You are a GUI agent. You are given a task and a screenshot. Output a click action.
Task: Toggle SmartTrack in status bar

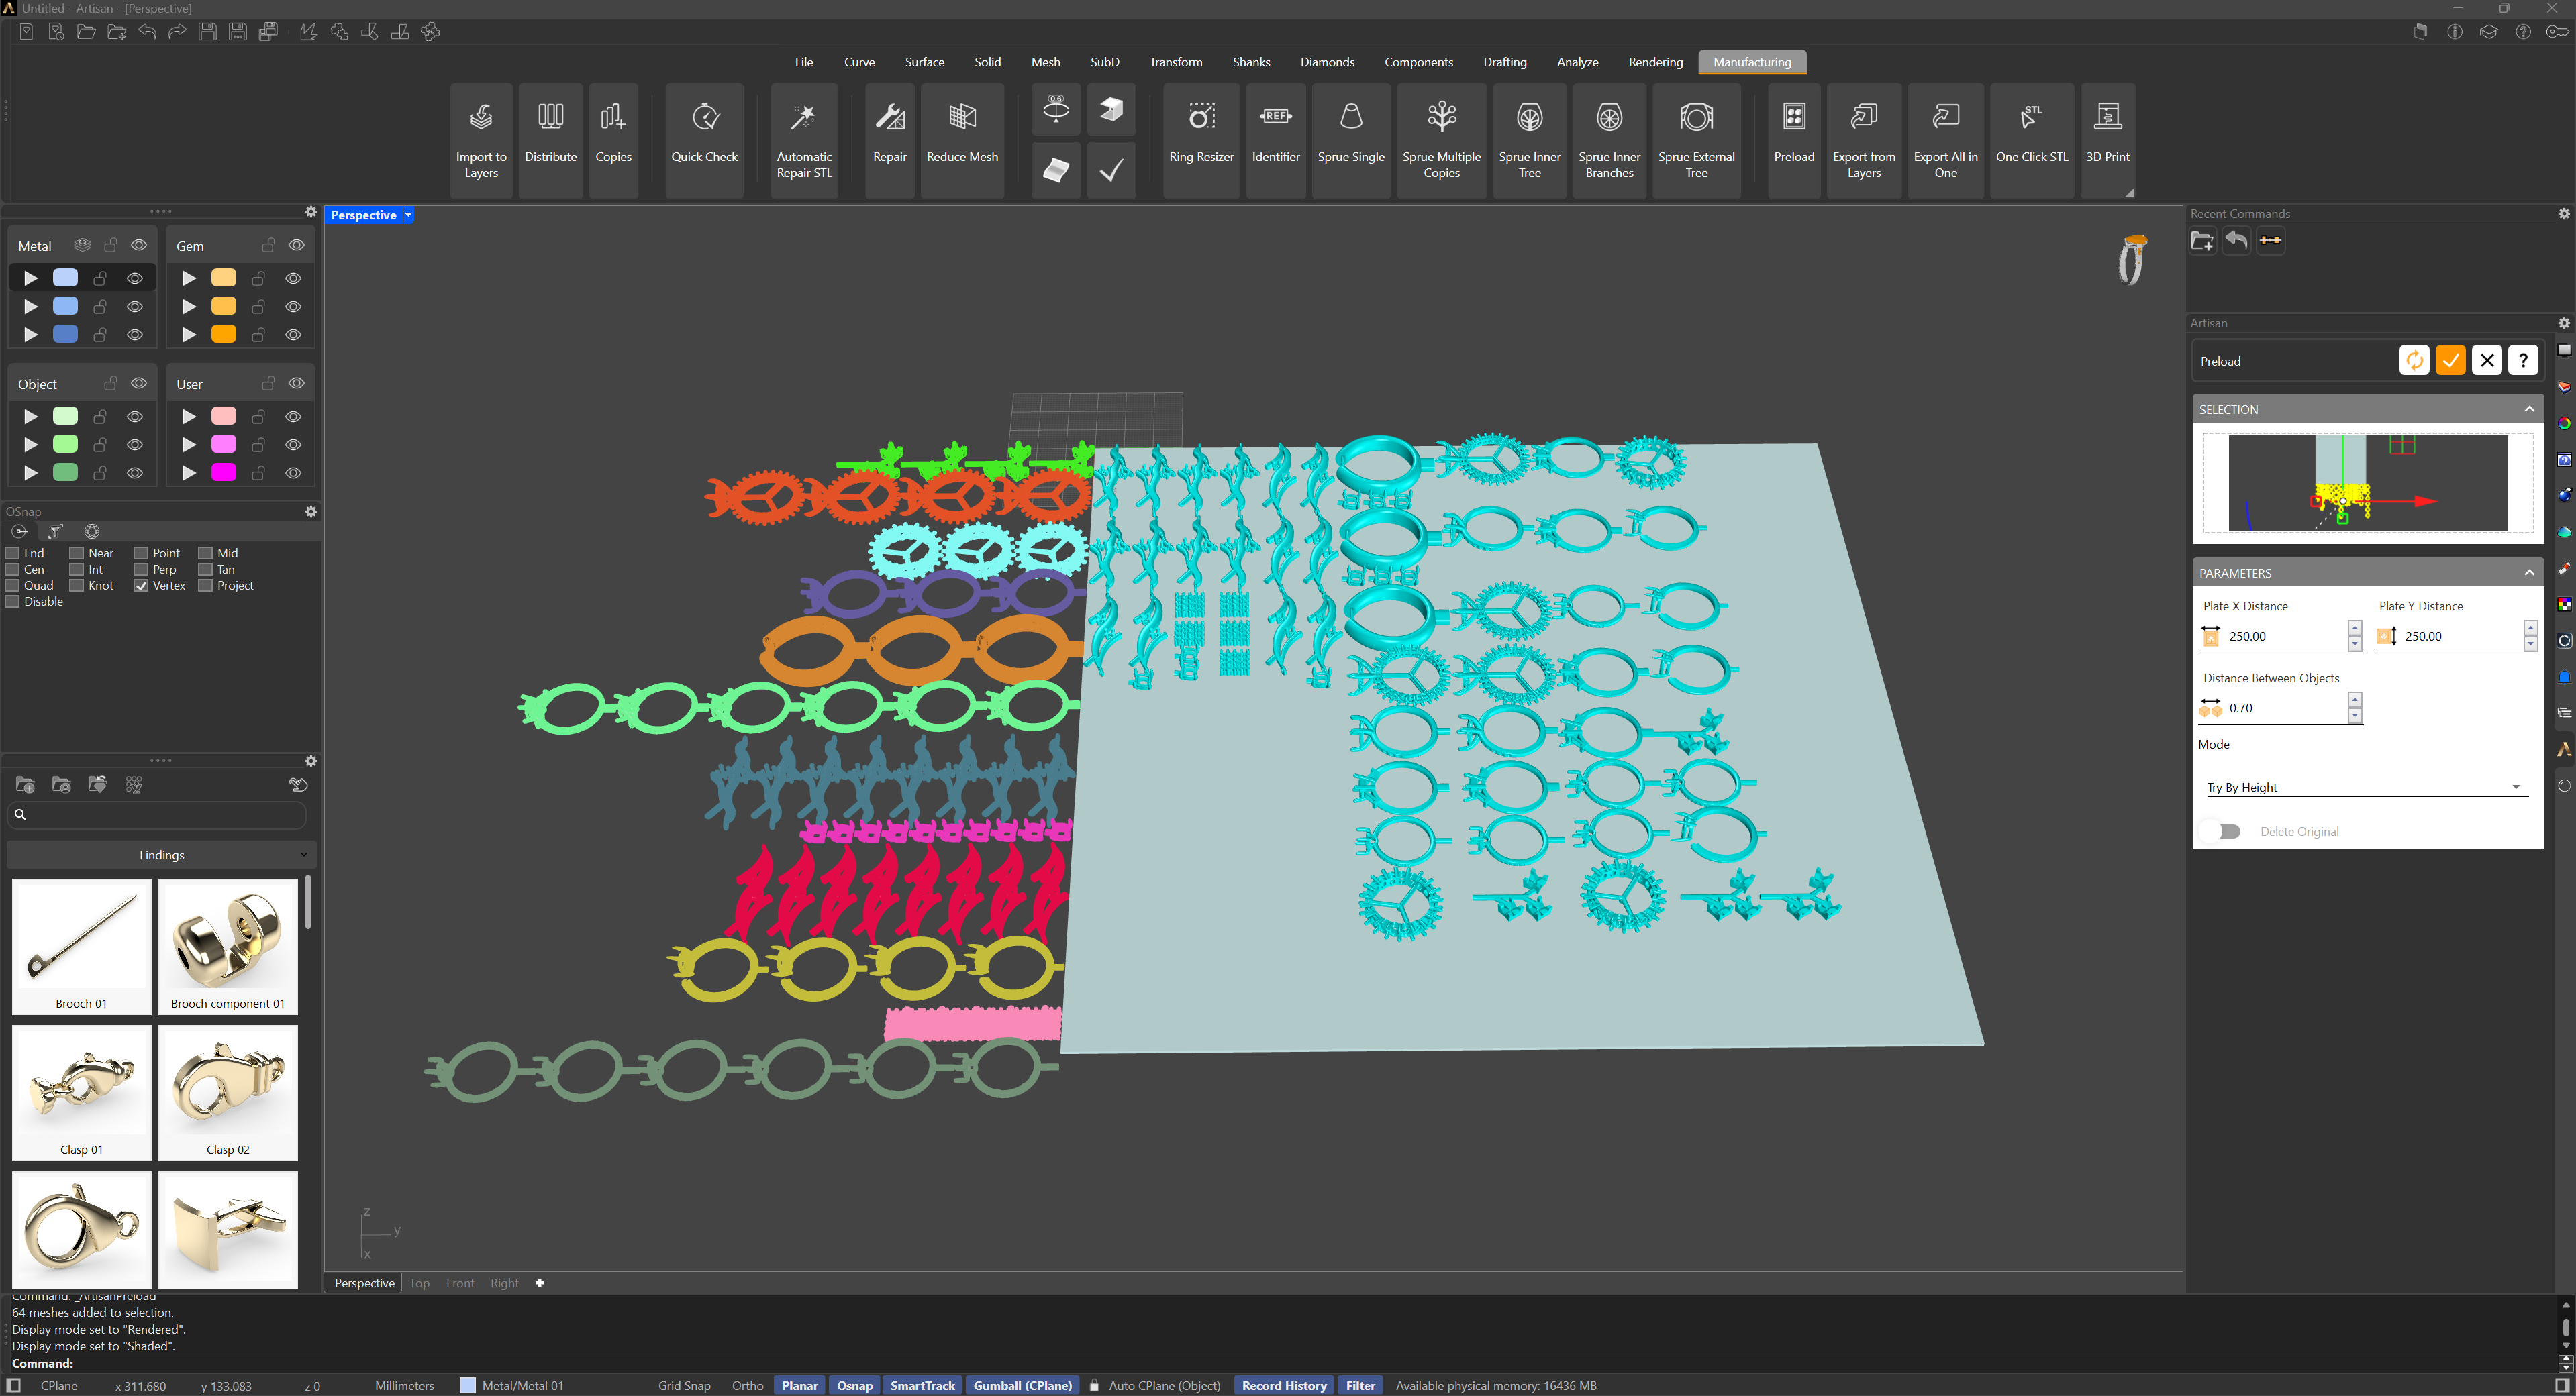[922, 1385]
